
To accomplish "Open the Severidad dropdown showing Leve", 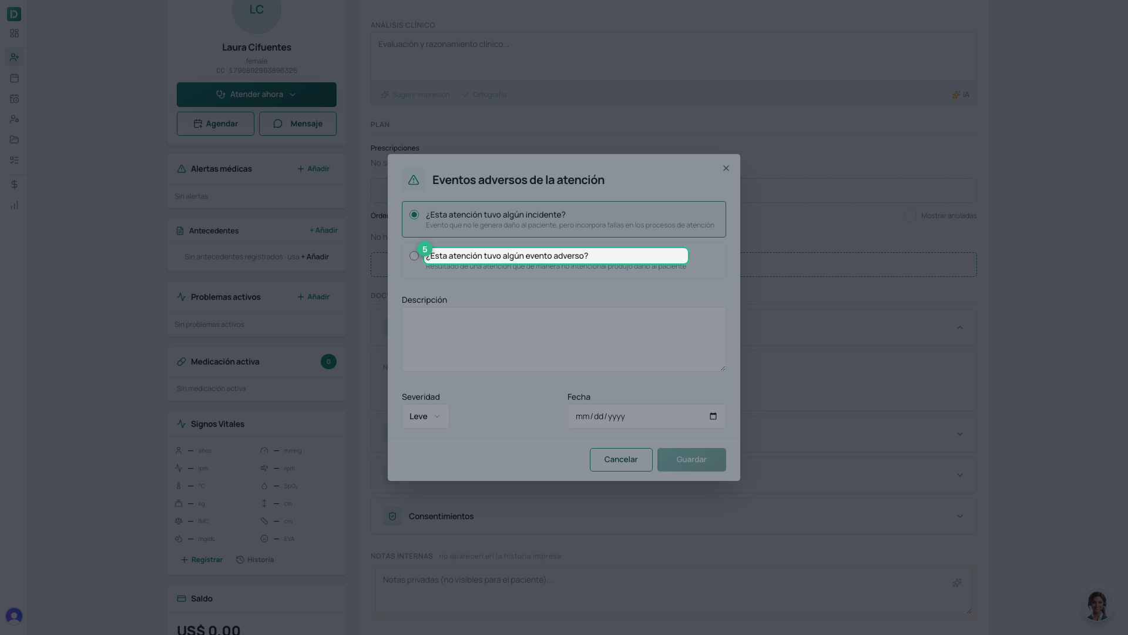I will [425, 416].
